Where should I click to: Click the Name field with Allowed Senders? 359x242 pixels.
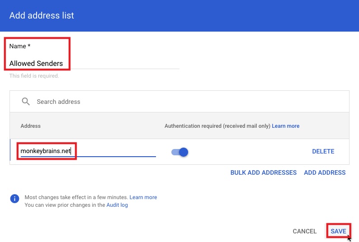click(90, 64)
